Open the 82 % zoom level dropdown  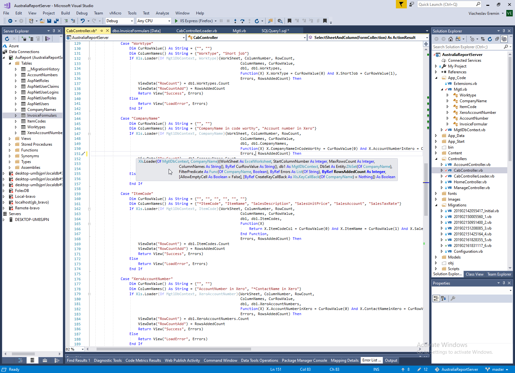[83, 349]
